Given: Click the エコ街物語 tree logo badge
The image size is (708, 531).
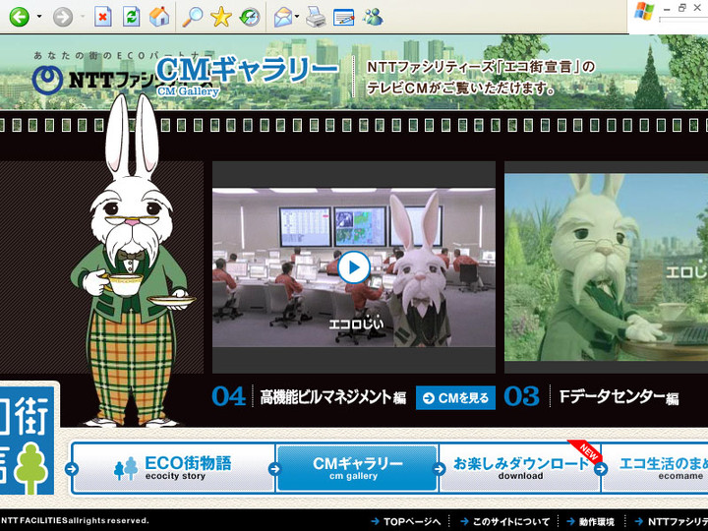Looking at the screenshot, I should point(28,440).
